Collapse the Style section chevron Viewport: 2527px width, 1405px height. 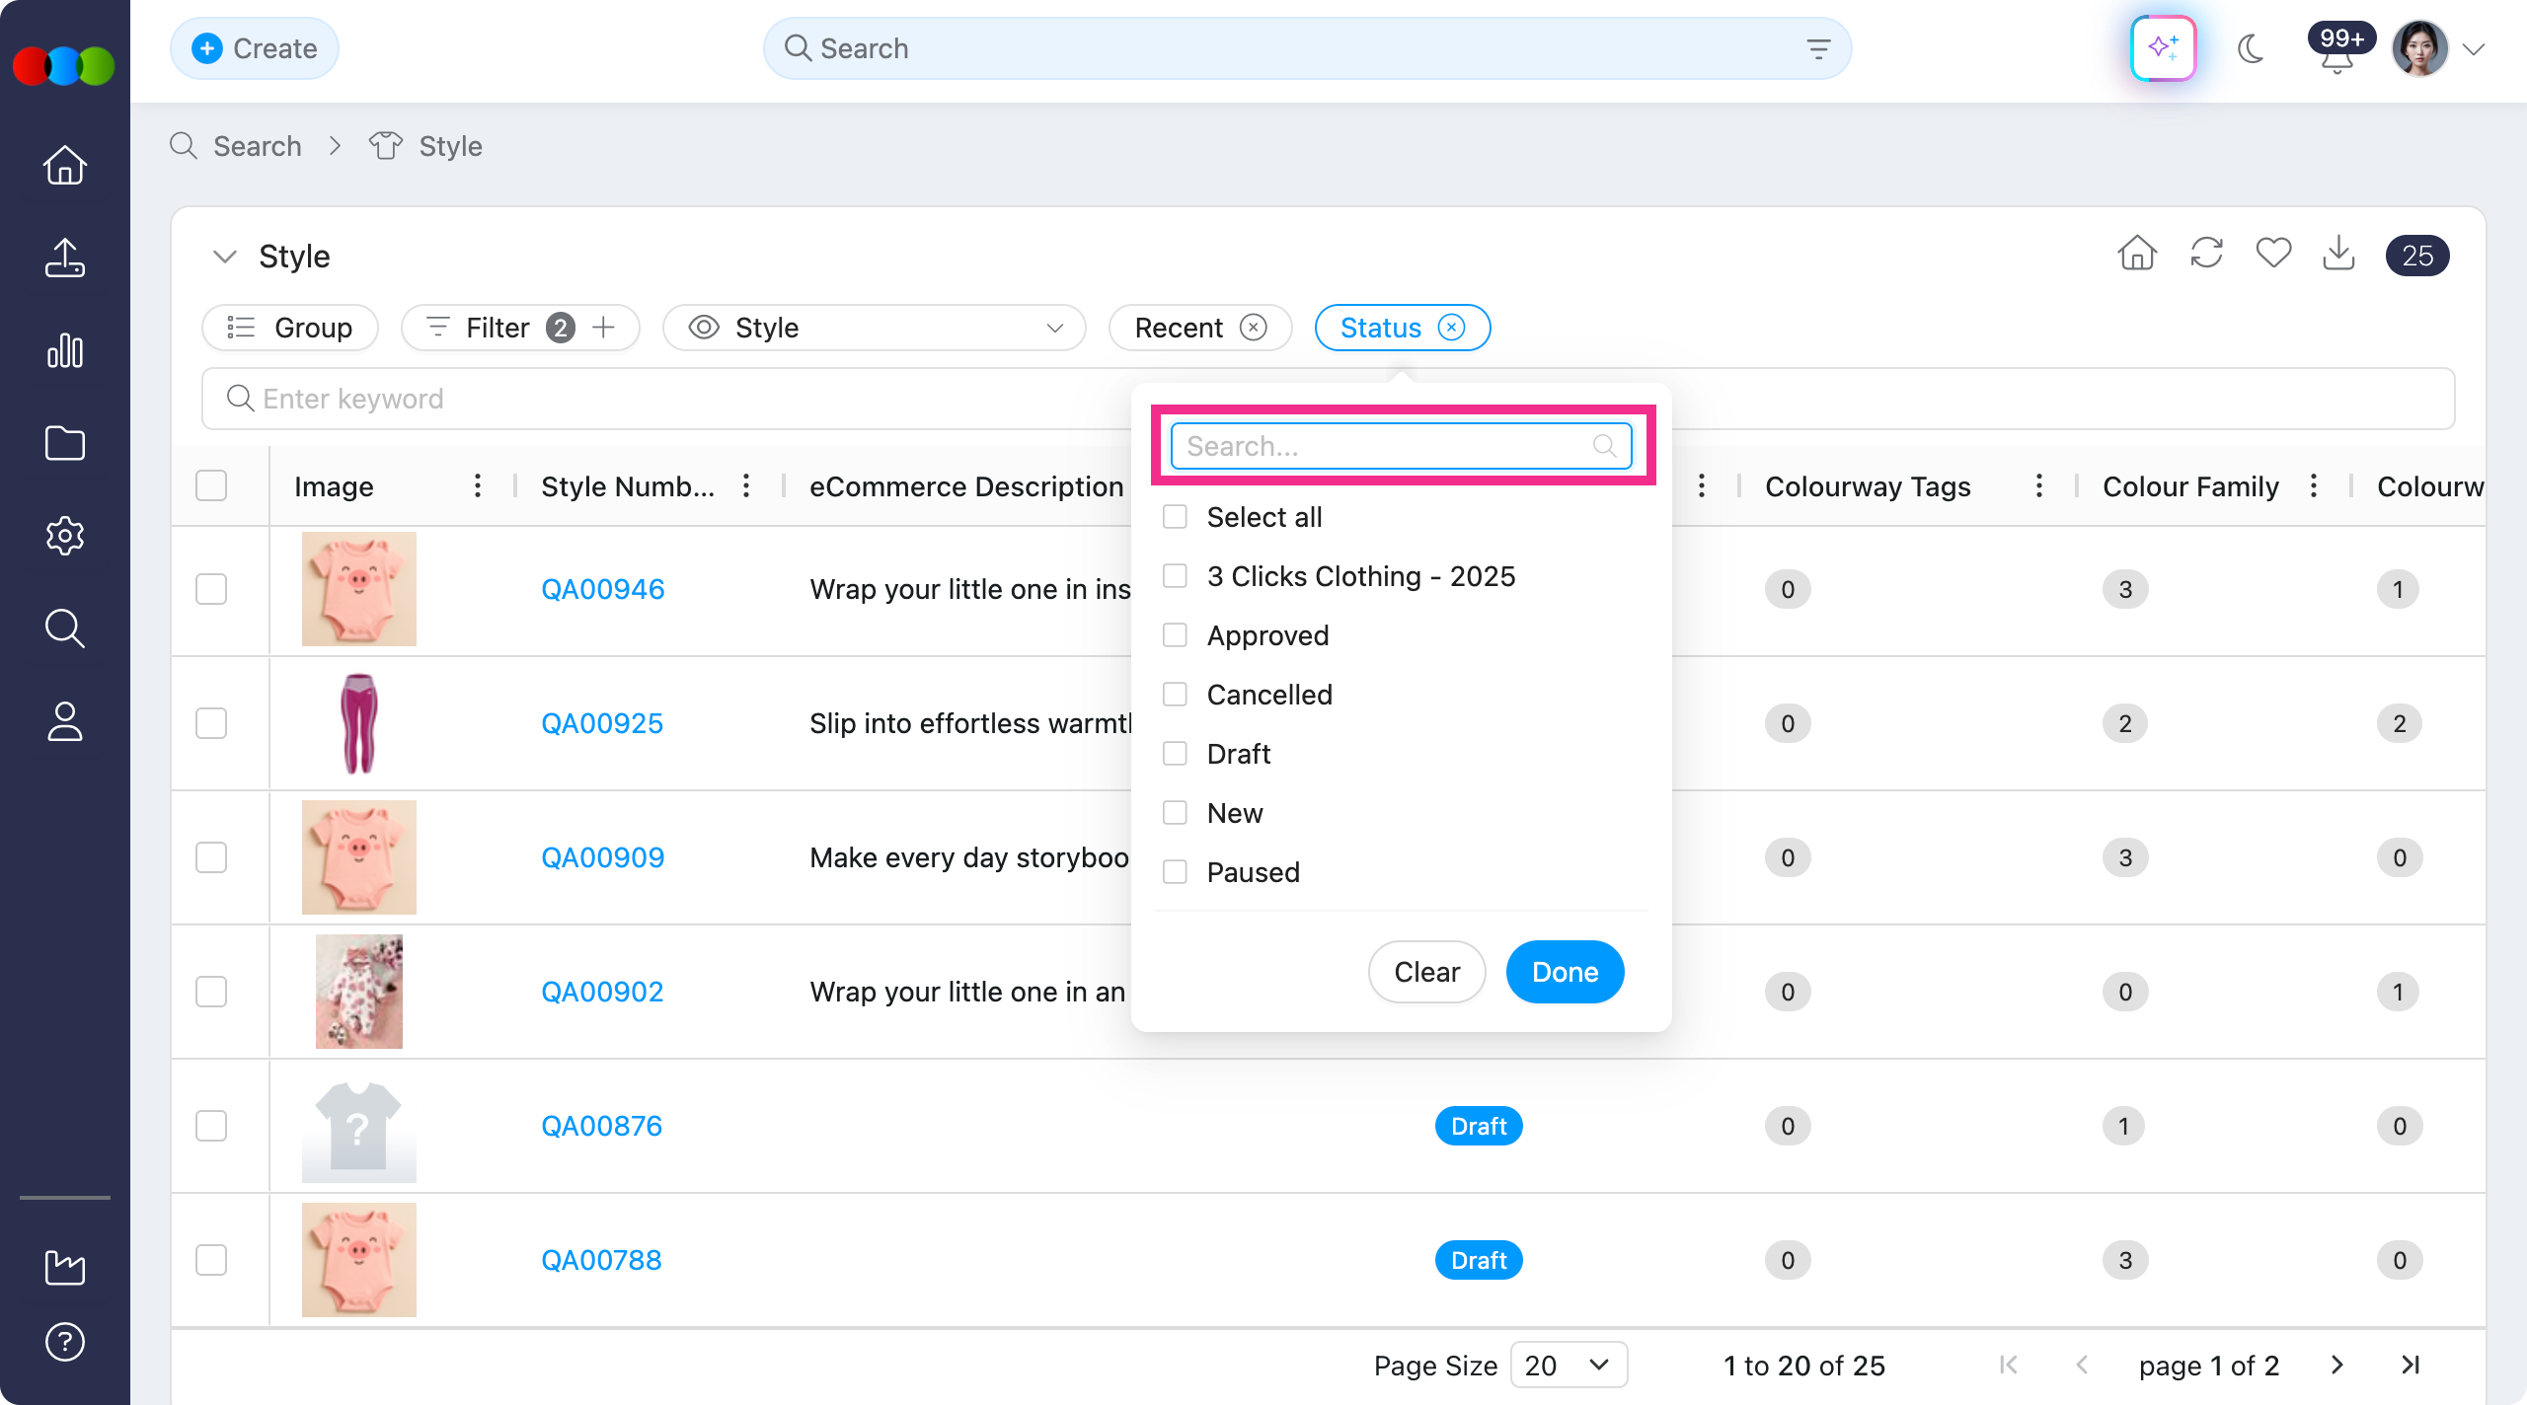pos(225,257)
